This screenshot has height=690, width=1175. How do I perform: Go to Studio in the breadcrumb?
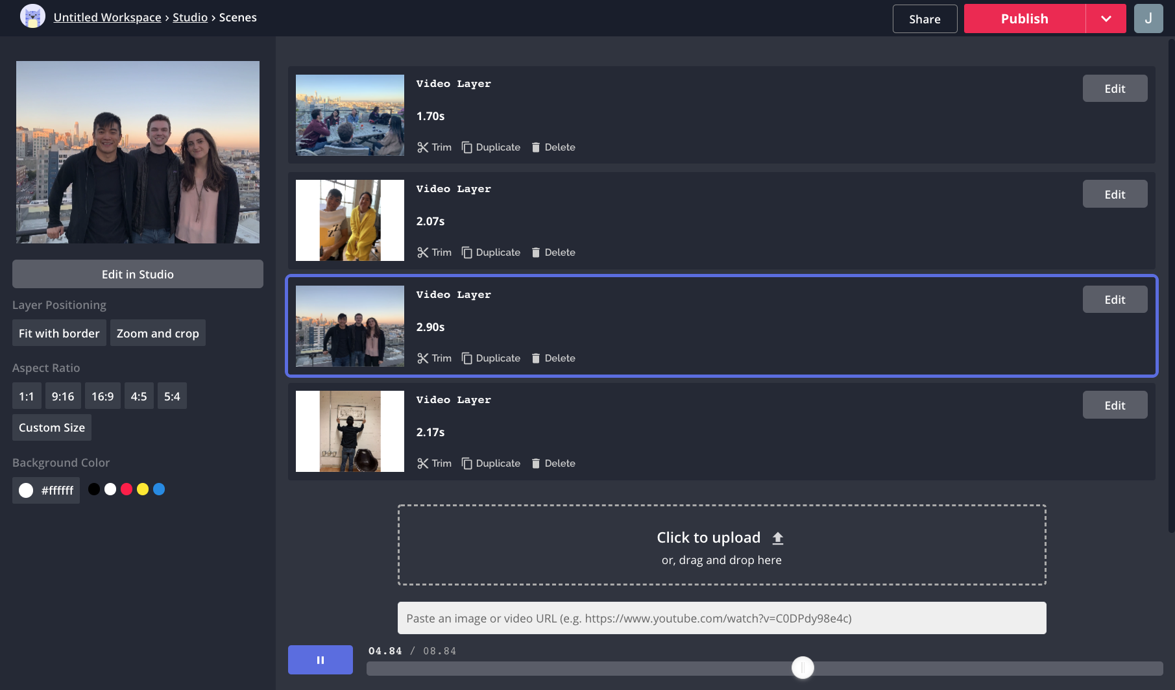tap(190, 18)
